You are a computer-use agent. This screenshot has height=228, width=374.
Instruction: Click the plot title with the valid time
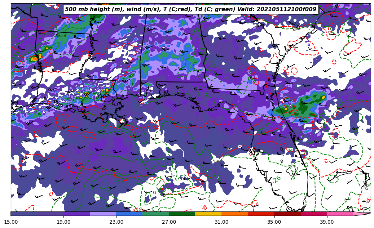click(190, 9)
